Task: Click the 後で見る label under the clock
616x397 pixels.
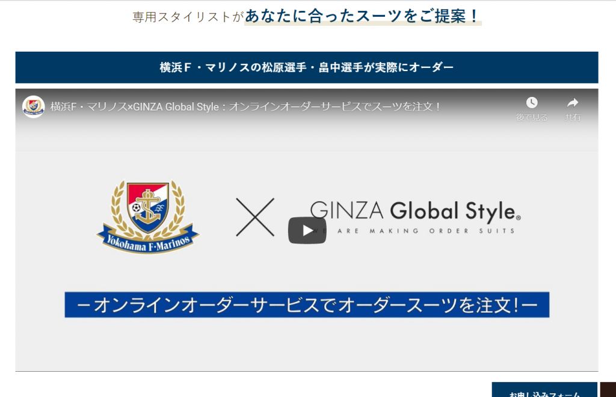Action: (x=532, y=117)
